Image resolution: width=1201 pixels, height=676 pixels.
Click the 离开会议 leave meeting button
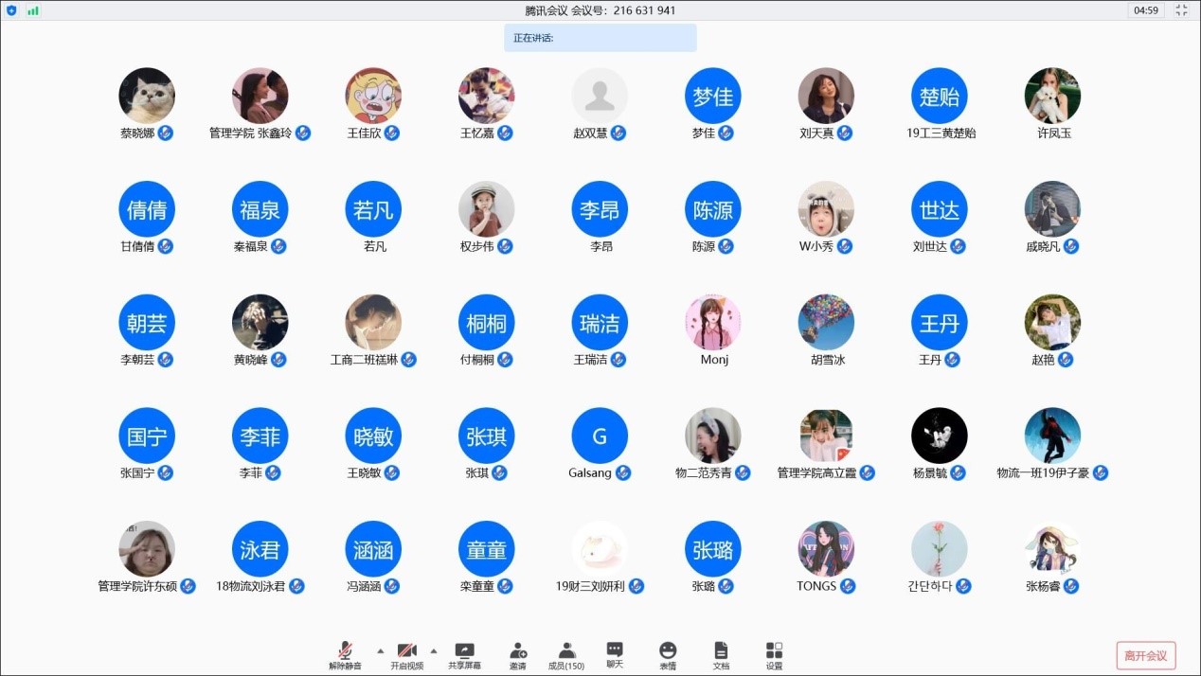1145,655
